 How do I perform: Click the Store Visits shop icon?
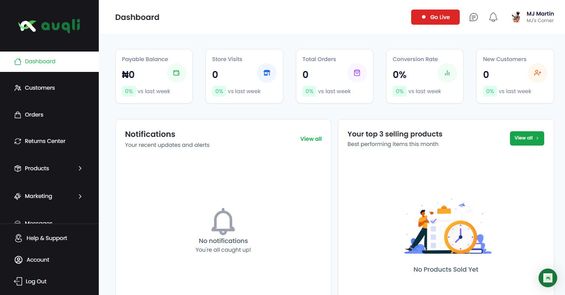click(x=266, y=73)
